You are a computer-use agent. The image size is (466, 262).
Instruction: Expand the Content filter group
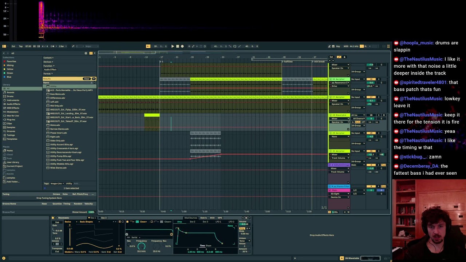48,57
